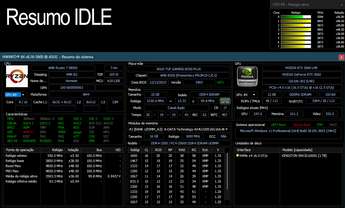Click the Interface column header in disk list
Screen dimensions: 345x208
pos(258,150)
